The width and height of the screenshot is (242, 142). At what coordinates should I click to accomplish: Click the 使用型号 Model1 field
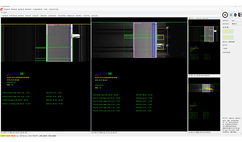pos(236,24)
